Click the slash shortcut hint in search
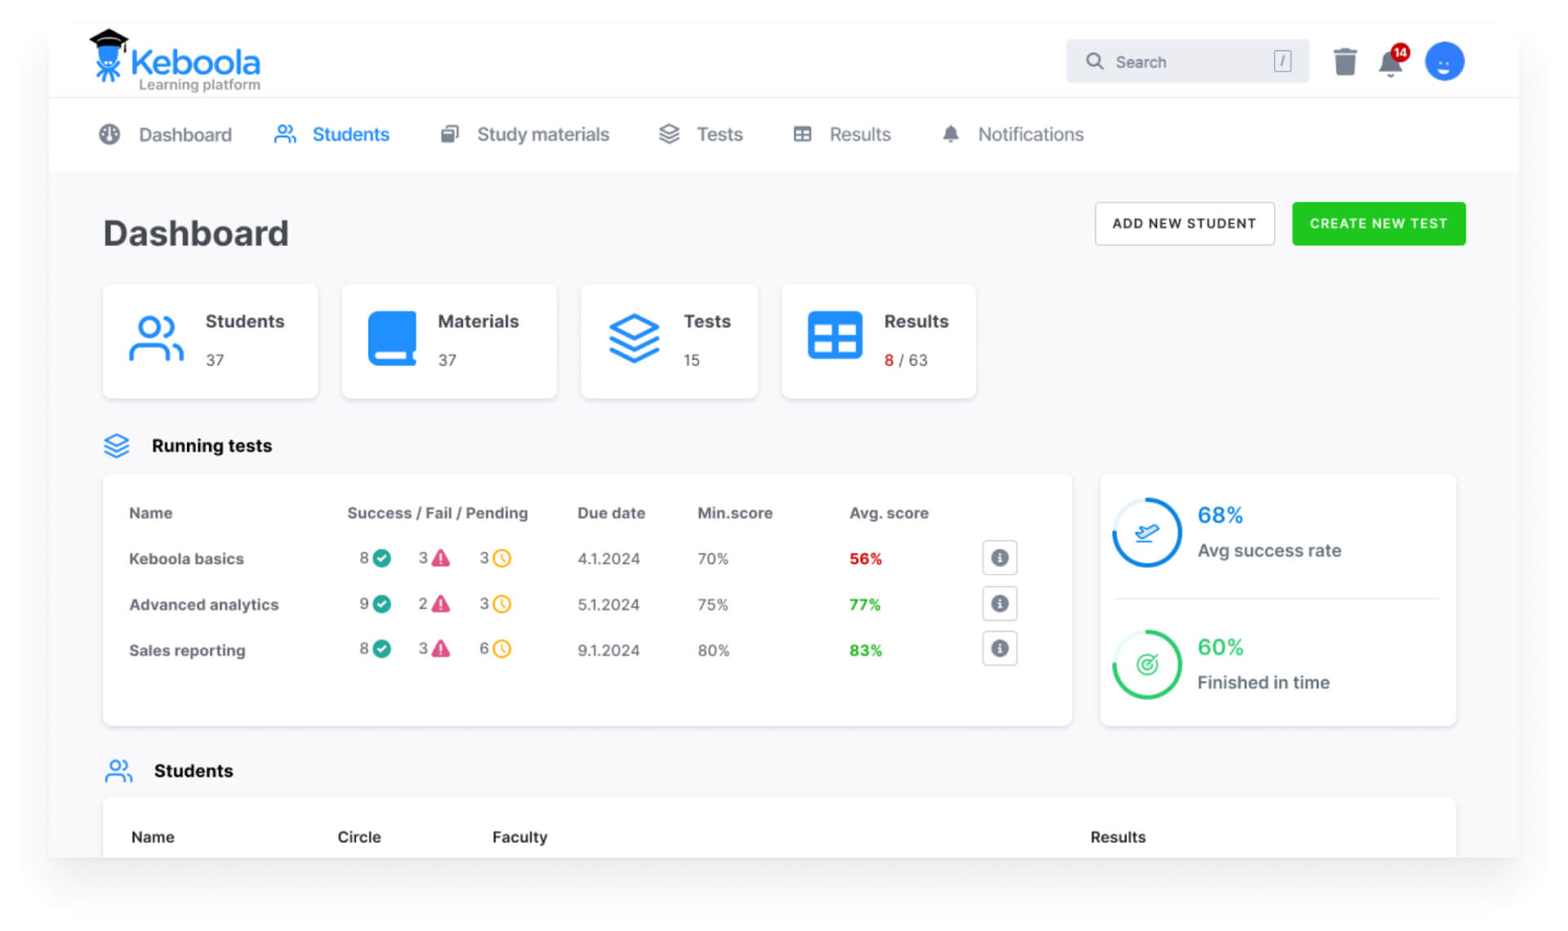The image size is (1568, 931). tap(1282, 61)
